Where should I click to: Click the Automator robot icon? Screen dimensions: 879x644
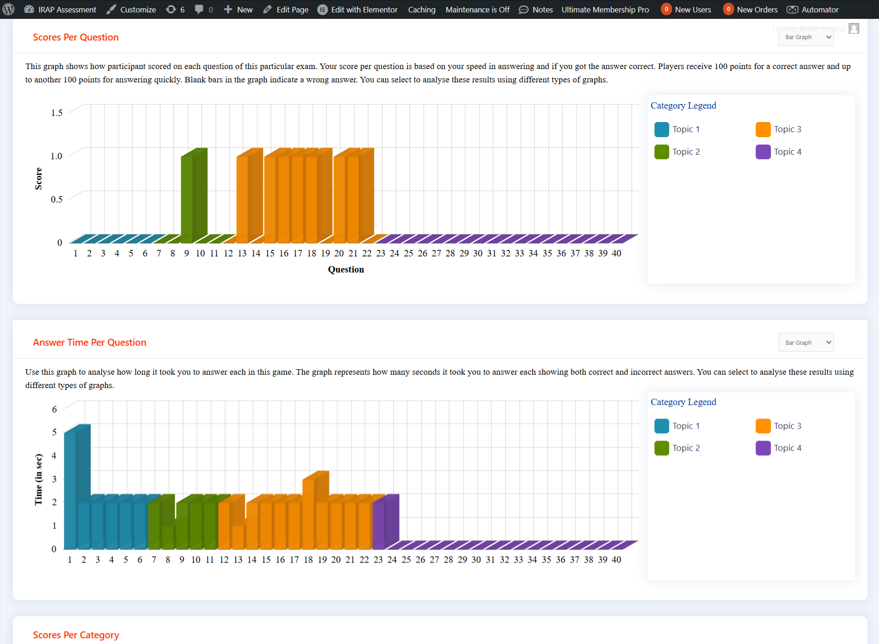(x=792, y=9)
